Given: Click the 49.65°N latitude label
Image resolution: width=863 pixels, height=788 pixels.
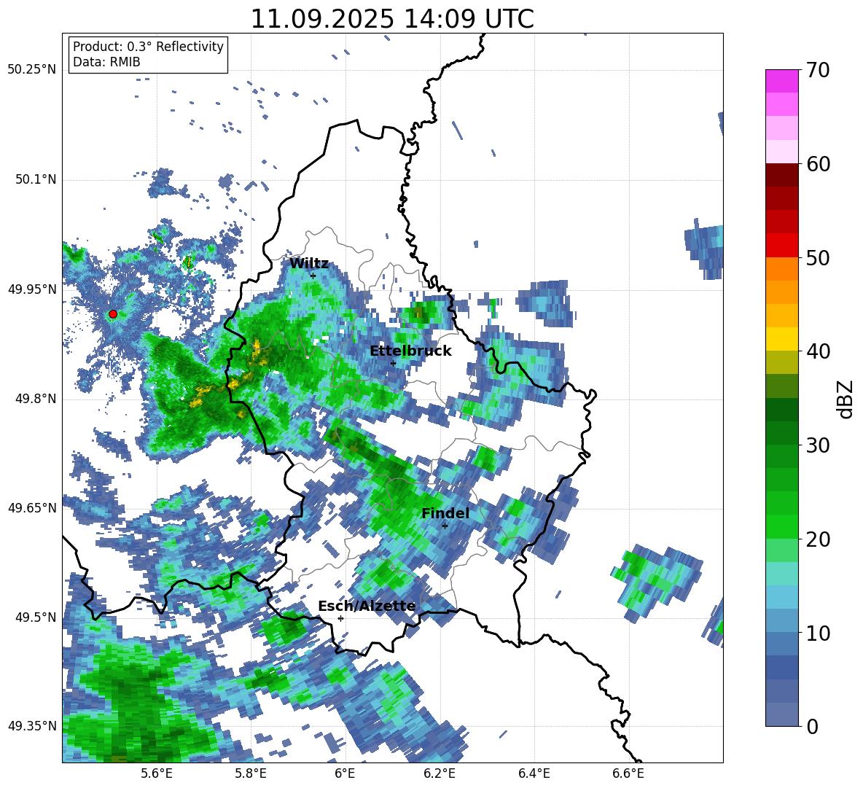Looking at the screenshot, I should tap(32, 508).
